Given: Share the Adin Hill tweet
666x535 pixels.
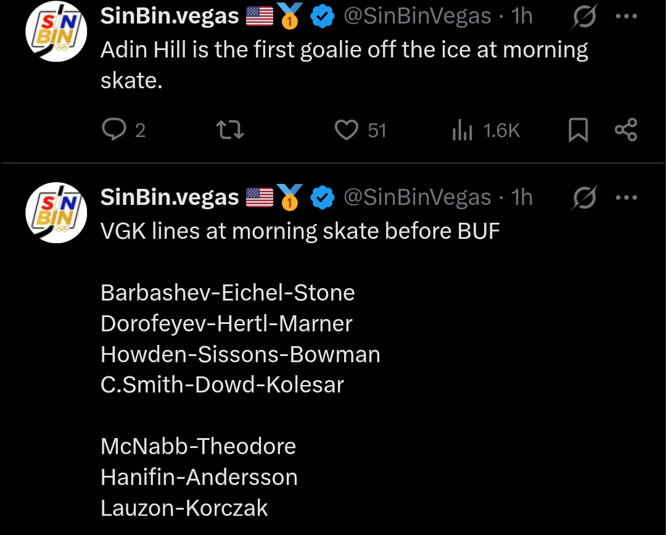Looking at the screenshot, I should (x=626, y=130).
